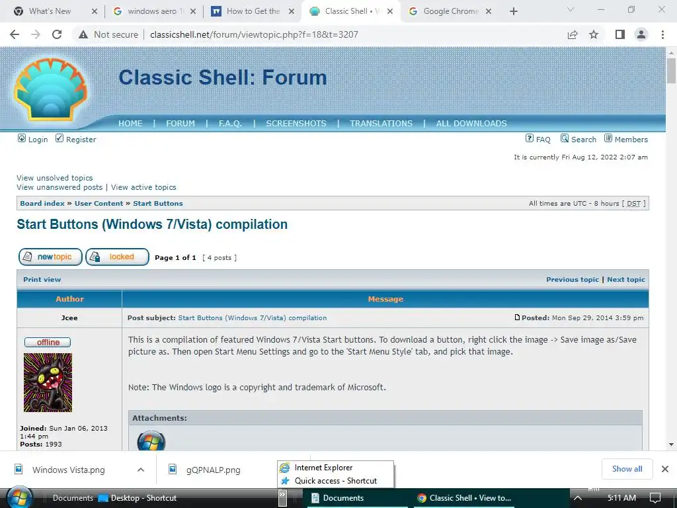
Task: Click the page vertical scrollbar thumb
Action: pos(671,70)
